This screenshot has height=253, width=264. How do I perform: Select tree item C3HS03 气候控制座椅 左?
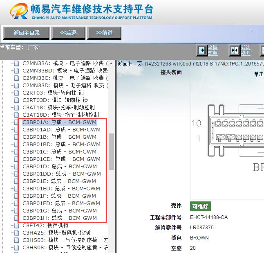coord(65,240)
